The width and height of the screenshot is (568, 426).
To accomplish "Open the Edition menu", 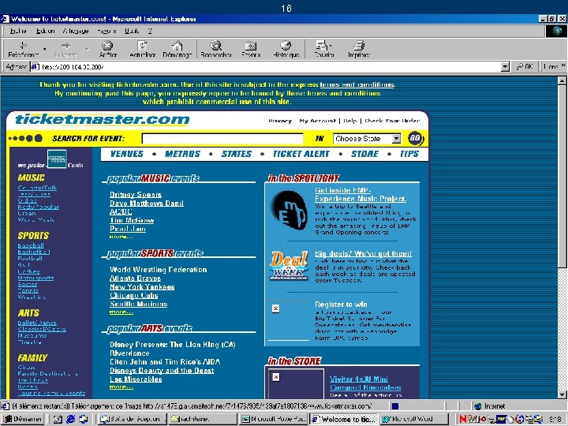I will point(45,31).
